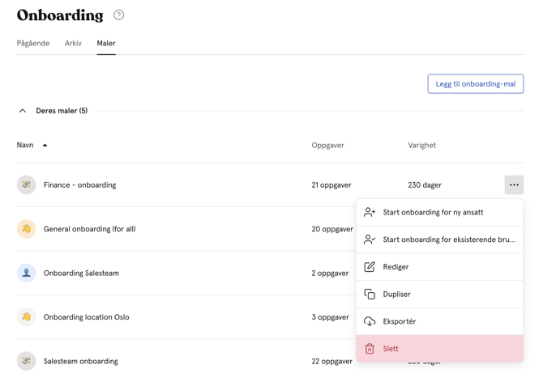
Task: Sort by Navn column arrow
Action: pos(45,146)
